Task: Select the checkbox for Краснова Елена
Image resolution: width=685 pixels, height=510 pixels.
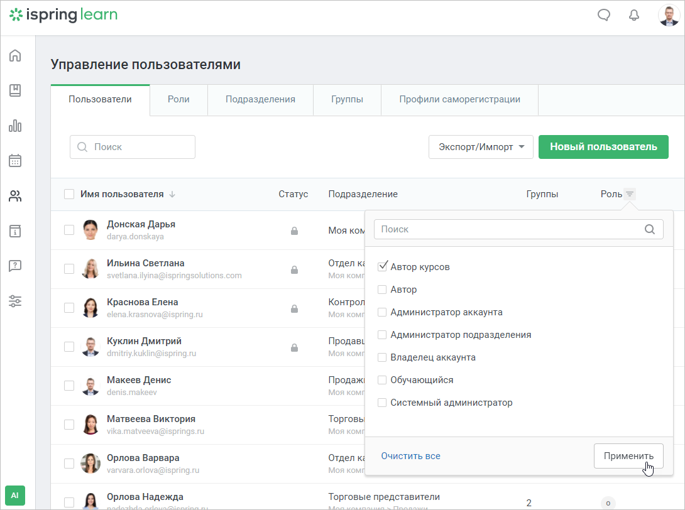Action: [x=69, y=307]
